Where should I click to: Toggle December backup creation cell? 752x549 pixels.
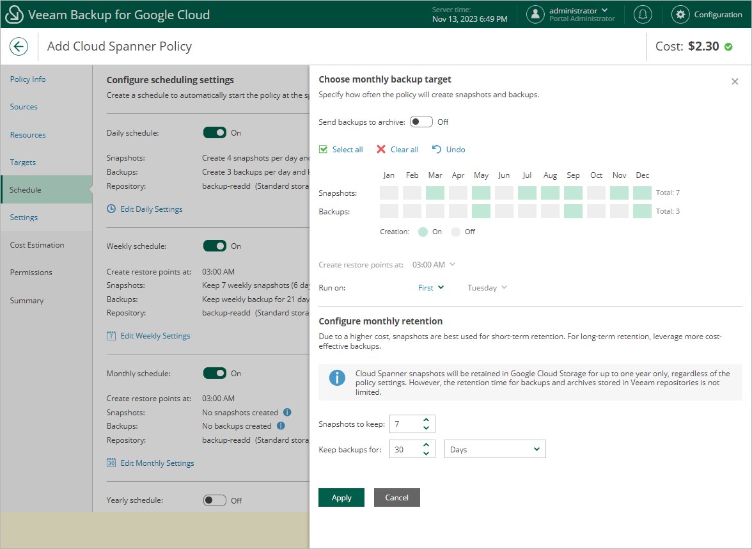(642, 211)
